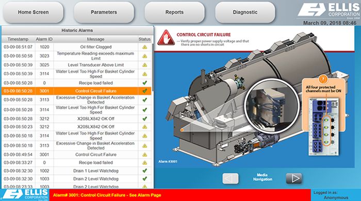The height and width of the screenshot is (201, 361).
Task: Click the Ellis Corporation logo at top right
Action: 329,11
